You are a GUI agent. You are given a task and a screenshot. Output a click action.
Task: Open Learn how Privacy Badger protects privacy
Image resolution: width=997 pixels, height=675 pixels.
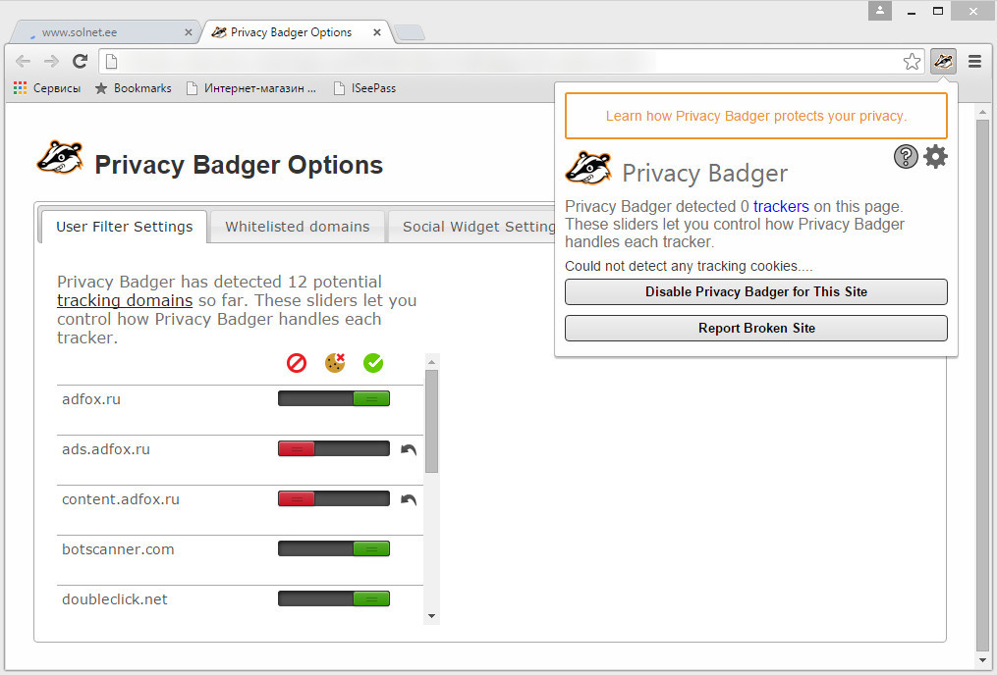756,116
